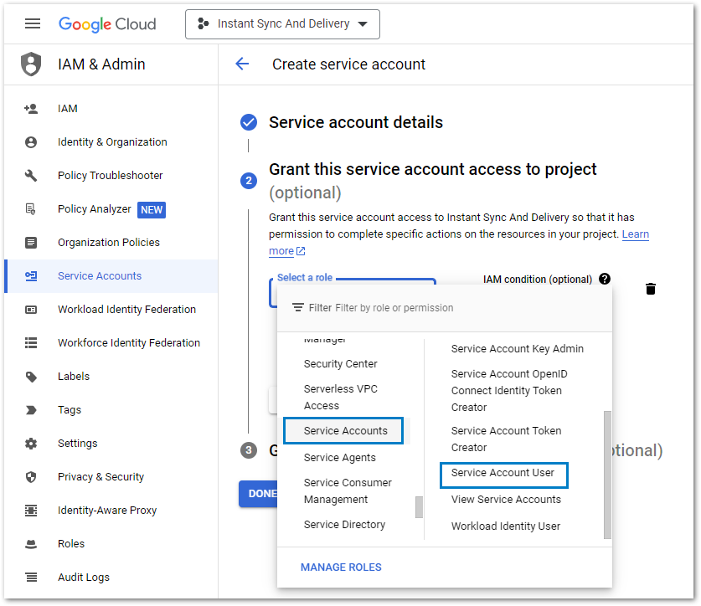This screenshot has width=701, height=606.
Task: Click the IAM add-person icon
Action: (x=31, y=109)
